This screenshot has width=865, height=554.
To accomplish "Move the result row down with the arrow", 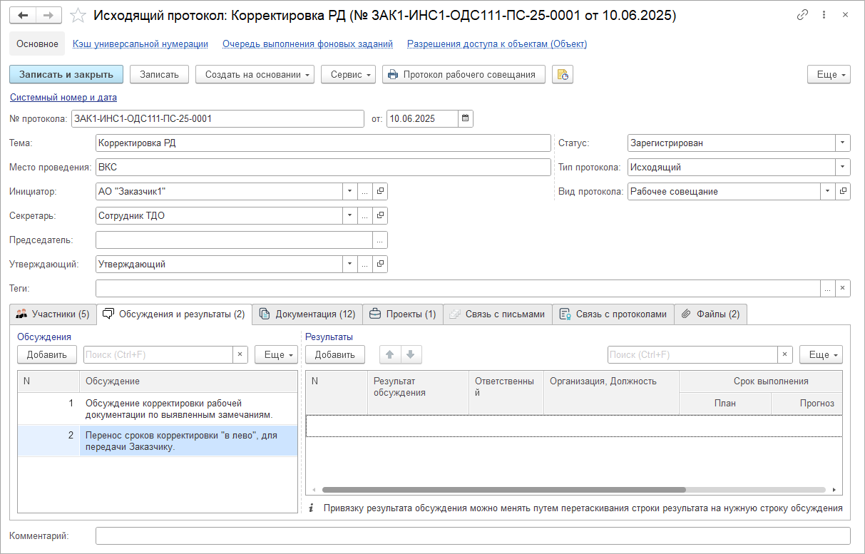I will pos(412,354).
